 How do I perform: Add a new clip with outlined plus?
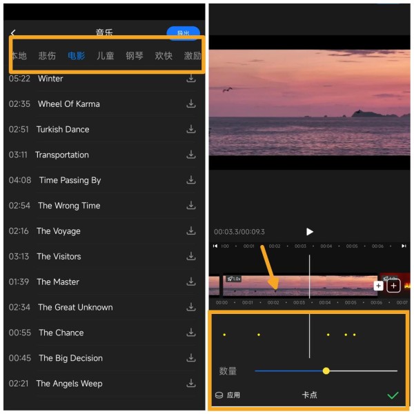[393, 286]
